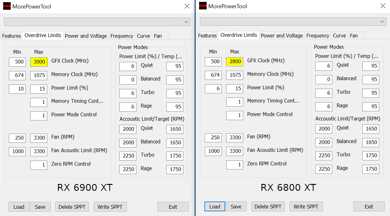Select Overdrive Limits tab in RX 6900 XT window
The height and width of the screenshot is (216, 390).
[43, 35]
